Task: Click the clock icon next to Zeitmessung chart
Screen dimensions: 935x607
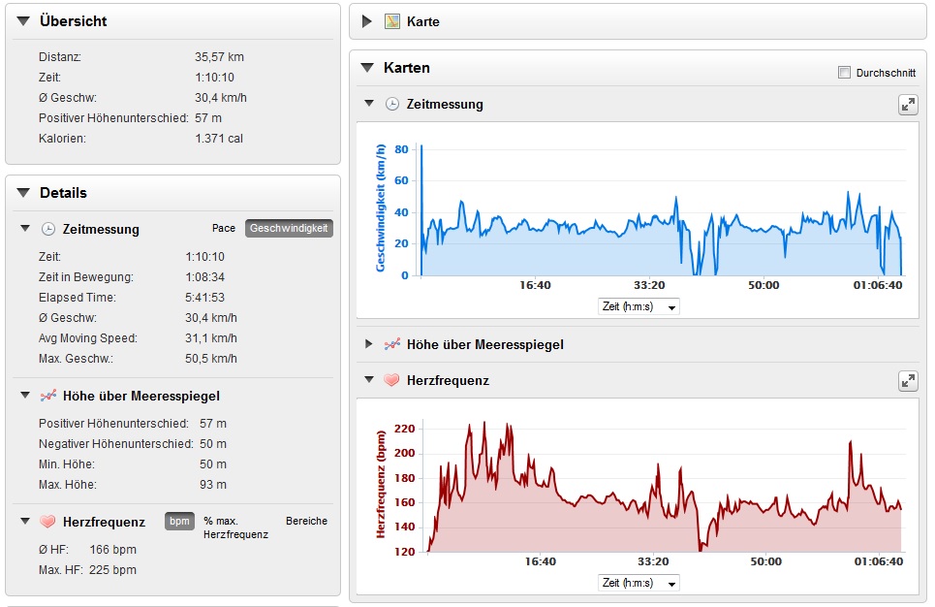Action: tap(392, 104)
